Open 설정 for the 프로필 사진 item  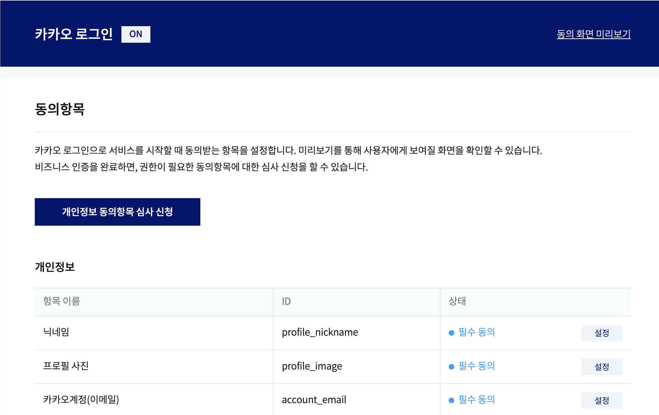[x=601, y=367]
